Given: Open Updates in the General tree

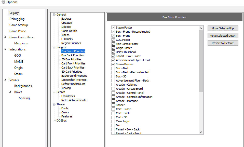Looking at the screenshot, I should [x=66, y=23].
